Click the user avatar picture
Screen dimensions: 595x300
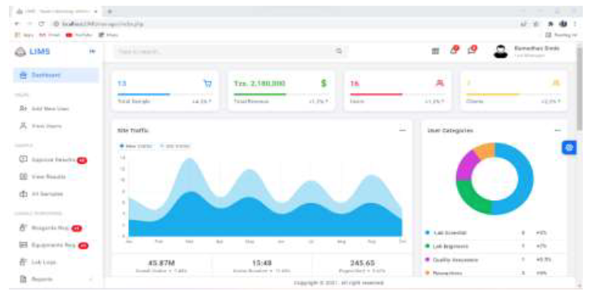500,51
